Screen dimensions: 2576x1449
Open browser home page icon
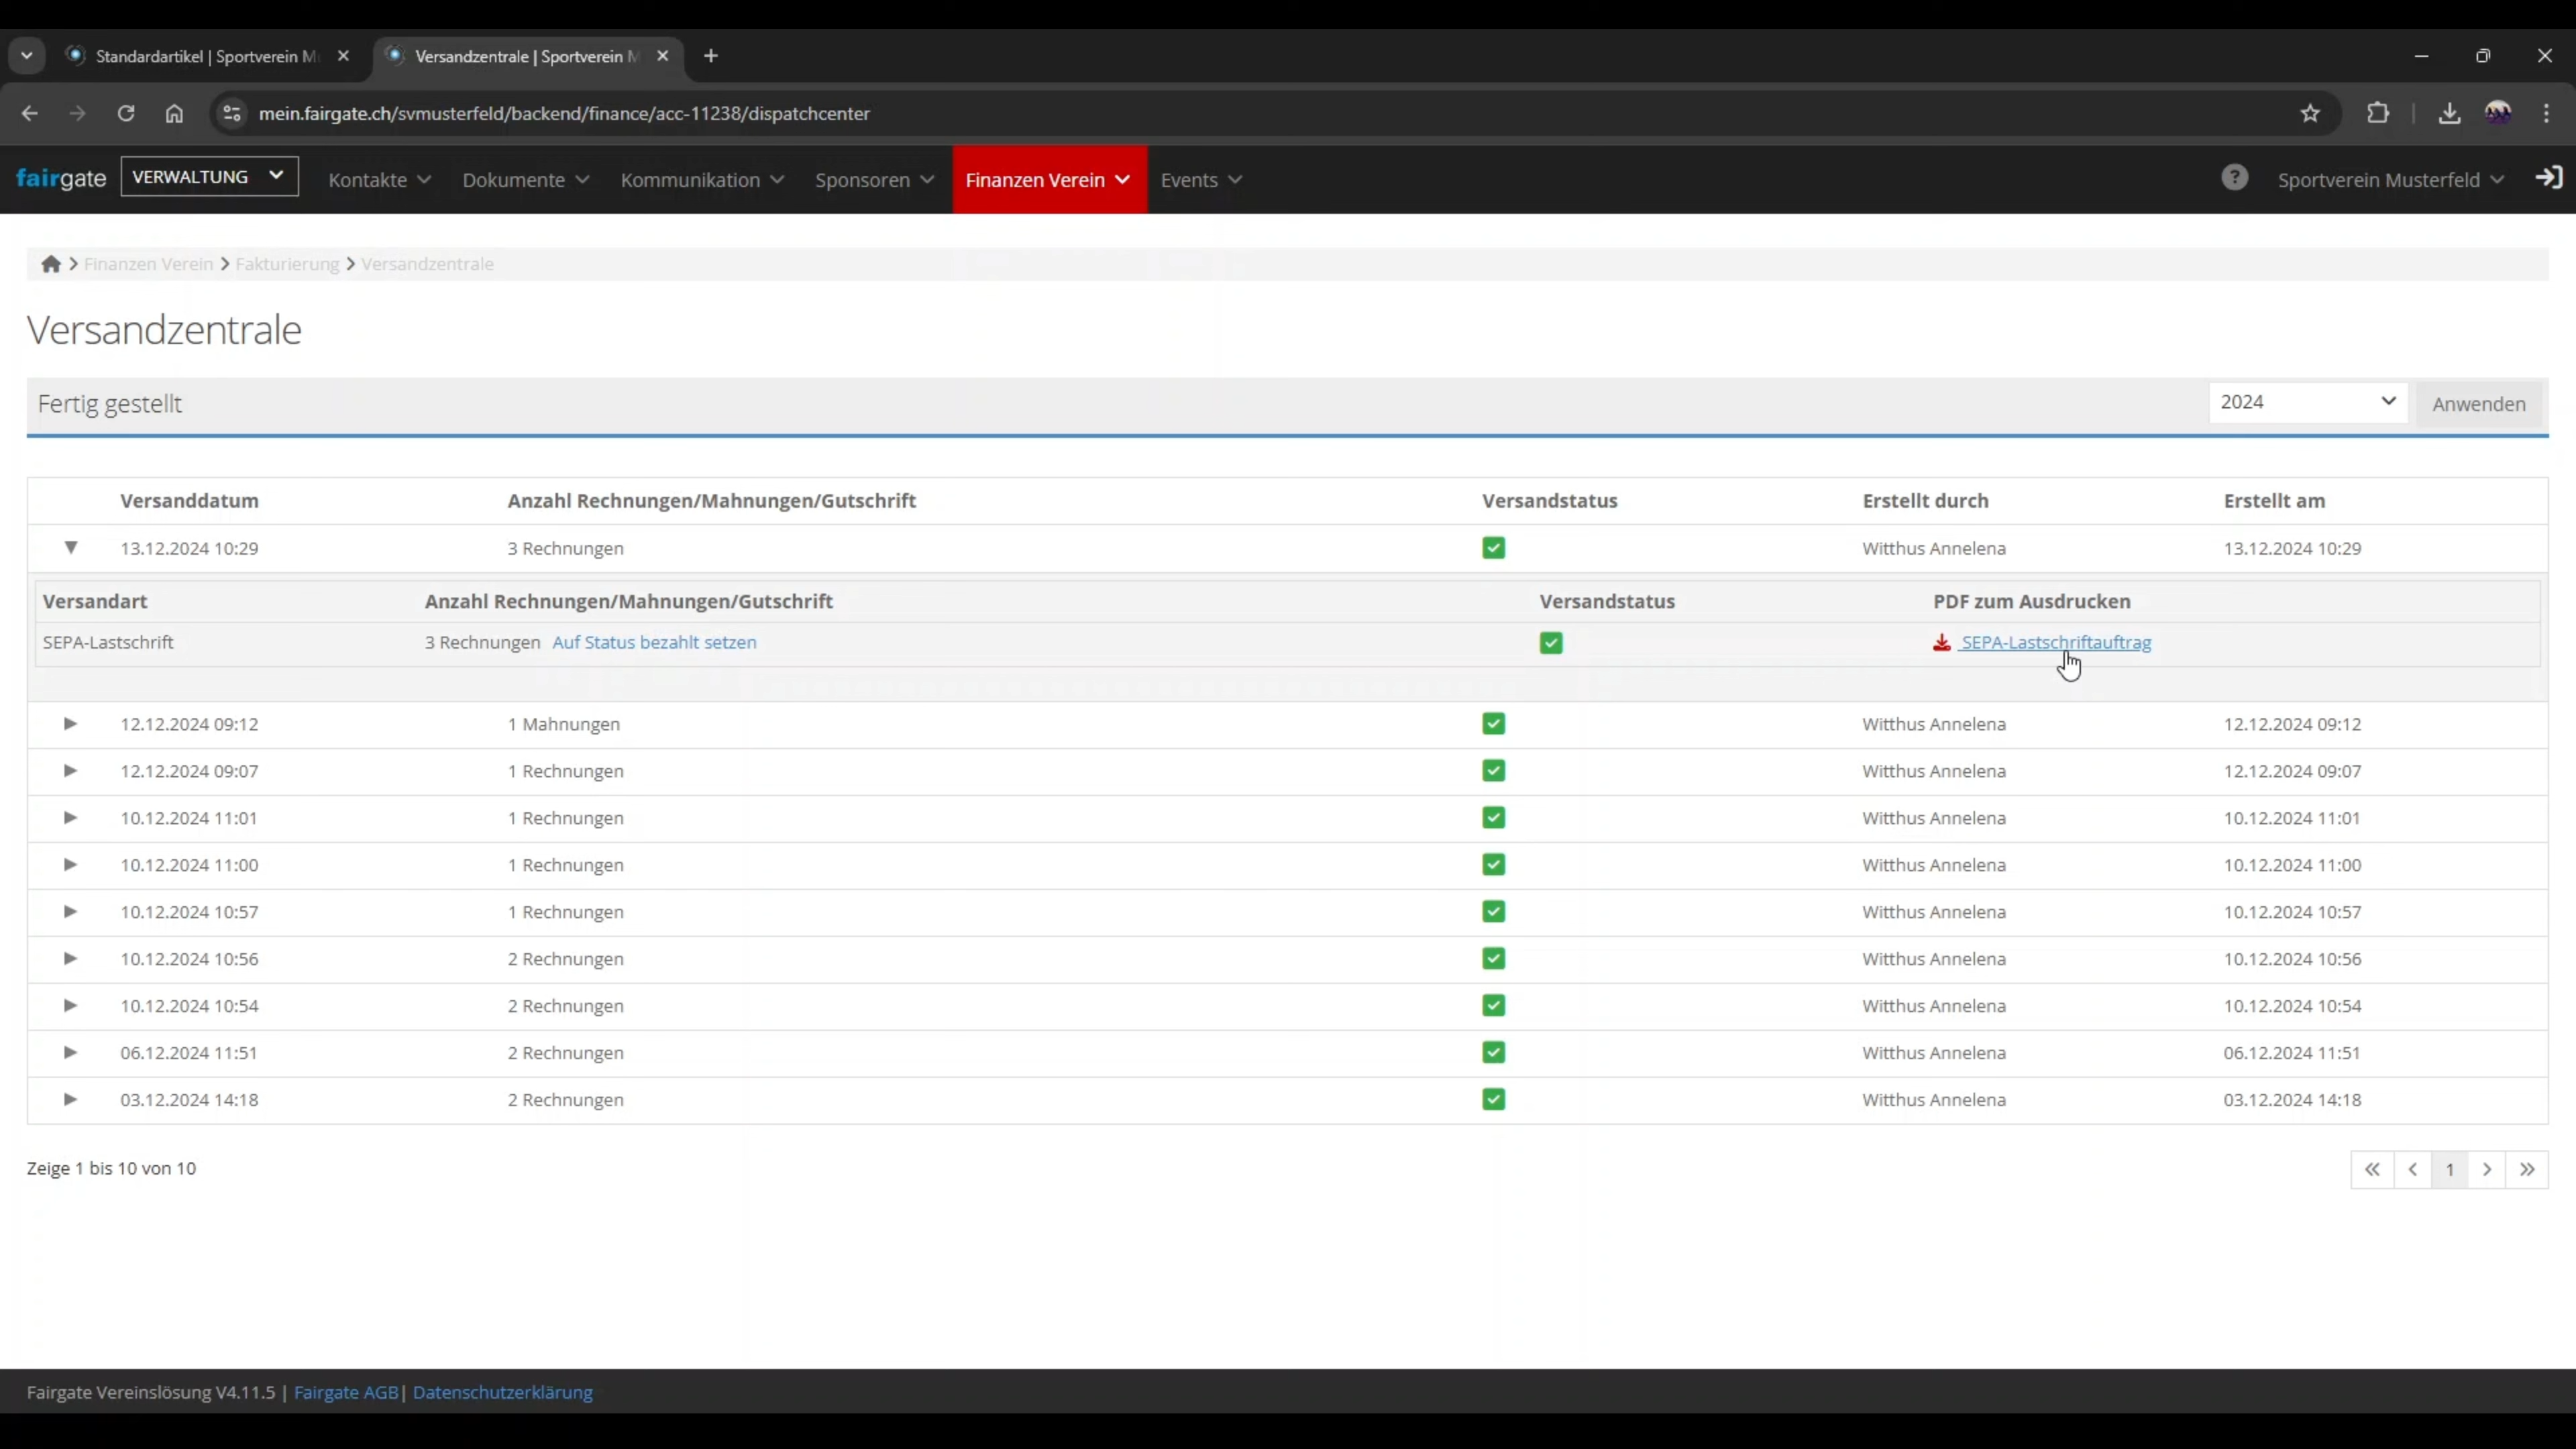click(174, 113)
